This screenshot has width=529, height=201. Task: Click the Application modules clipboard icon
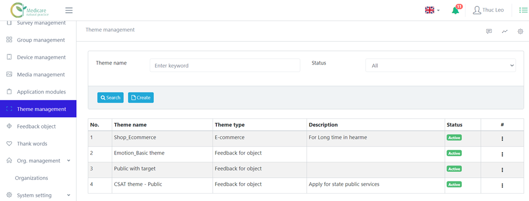click(10, 92)
